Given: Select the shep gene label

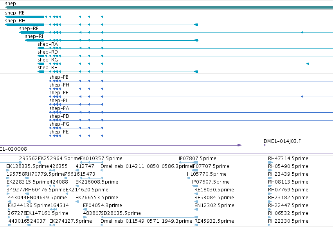Looking at the screenshot, I should pyautogui.click(x=11, y=4).
